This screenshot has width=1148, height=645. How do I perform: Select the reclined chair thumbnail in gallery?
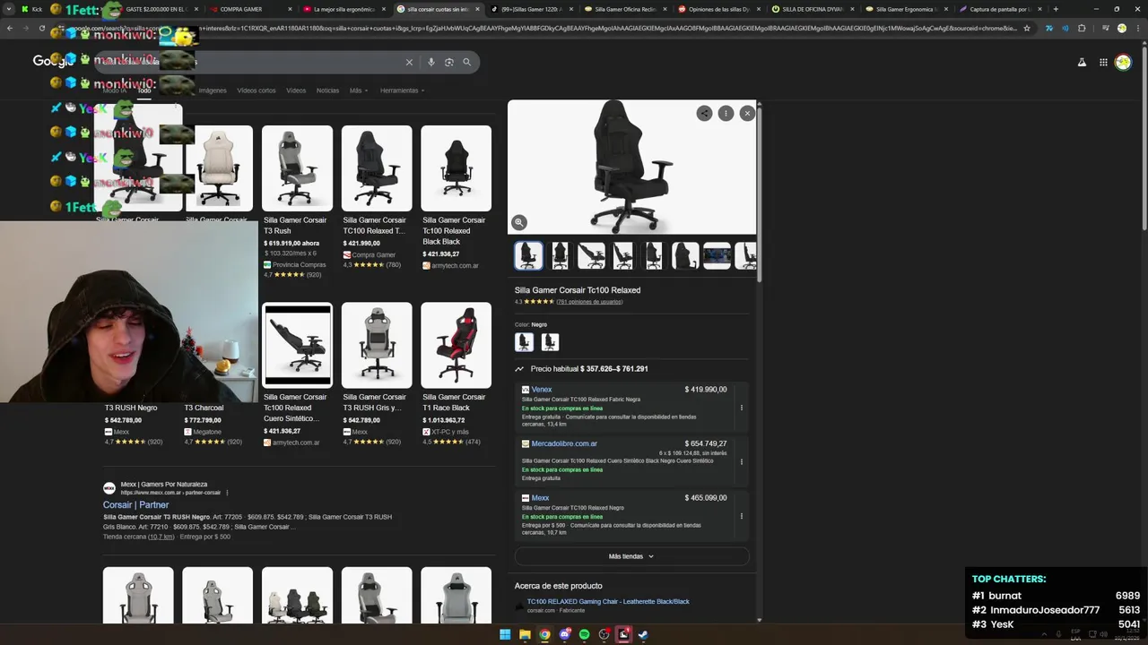pyautogui.click(x=591, y=255)
